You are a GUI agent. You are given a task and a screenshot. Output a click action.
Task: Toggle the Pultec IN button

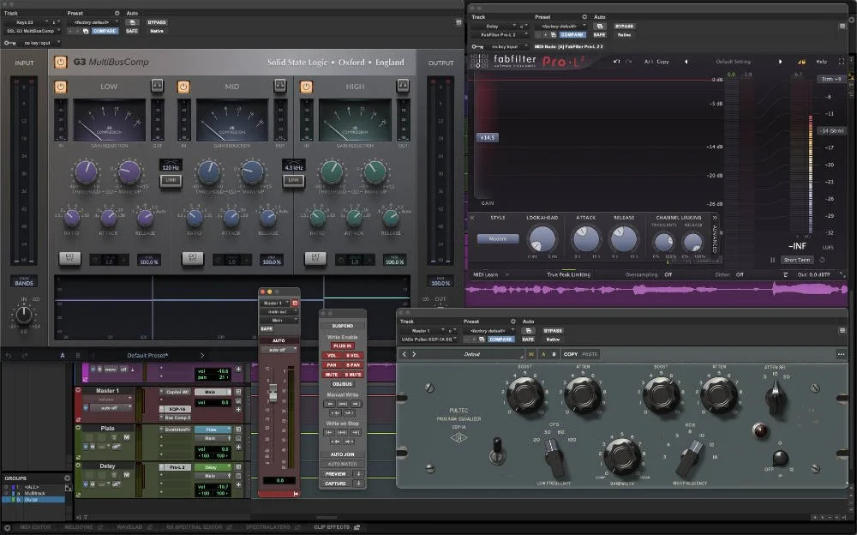click(x=530, y=354)
